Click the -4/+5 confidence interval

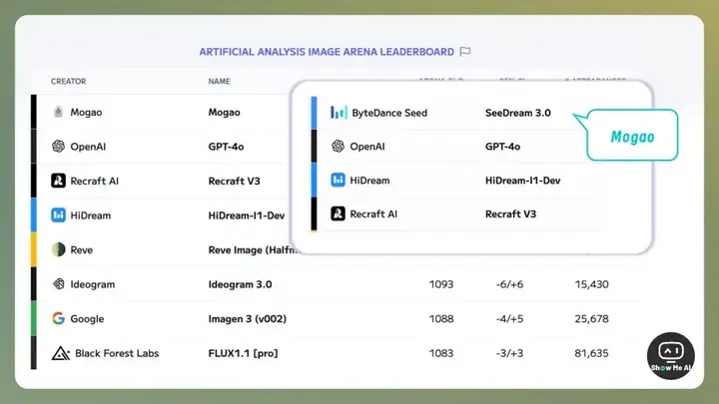click(509, 319)
